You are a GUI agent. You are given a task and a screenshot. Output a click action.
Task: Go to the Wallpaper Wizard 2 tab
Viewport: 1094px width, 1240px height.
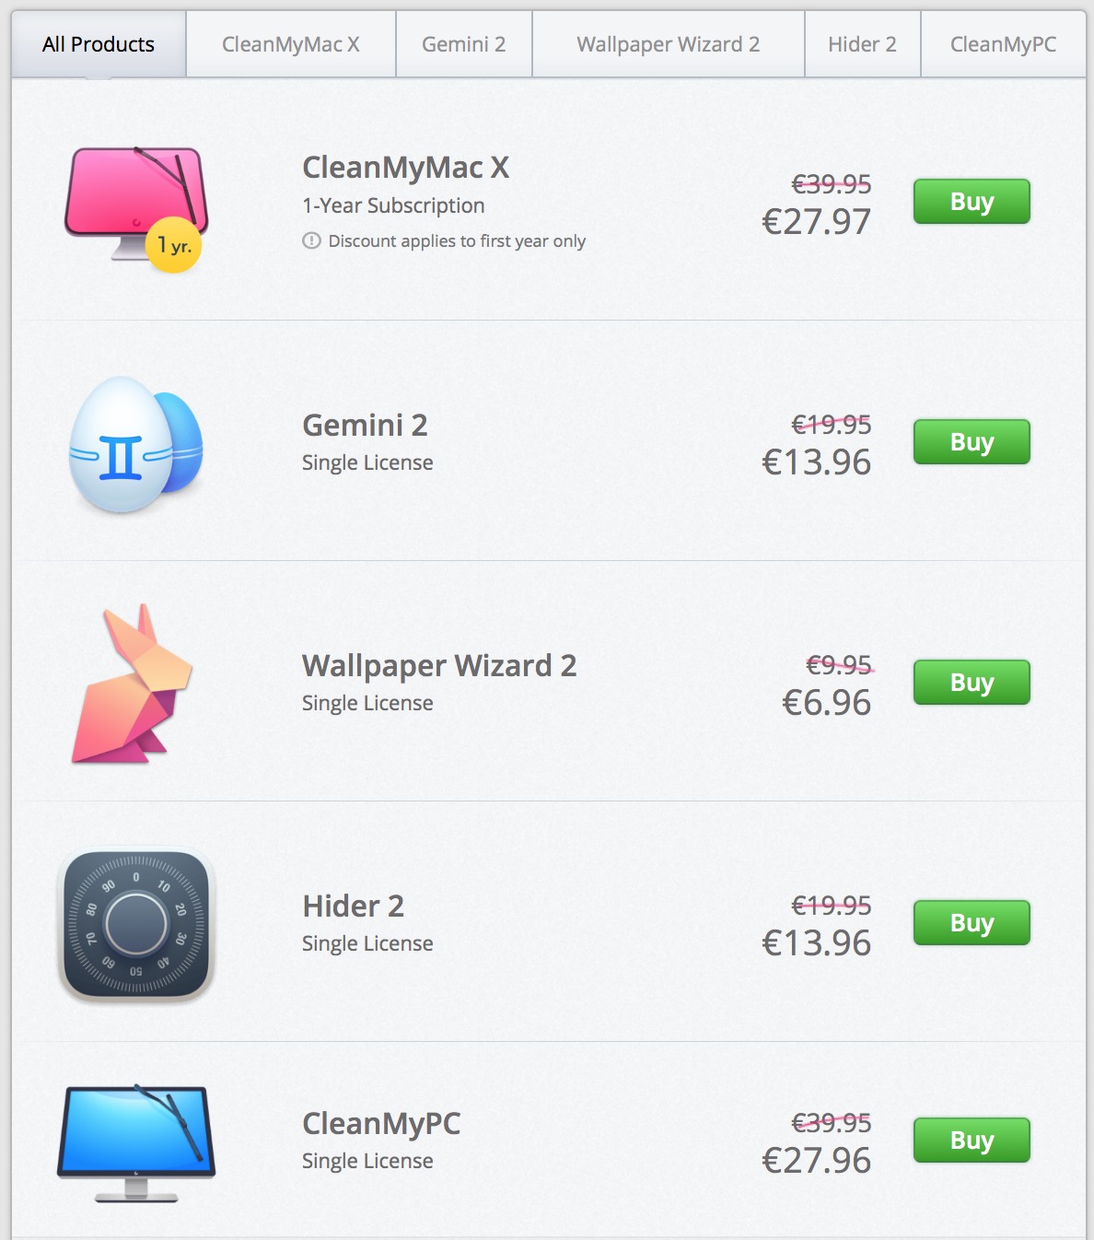pyautogui.click(x=669, y=44)
